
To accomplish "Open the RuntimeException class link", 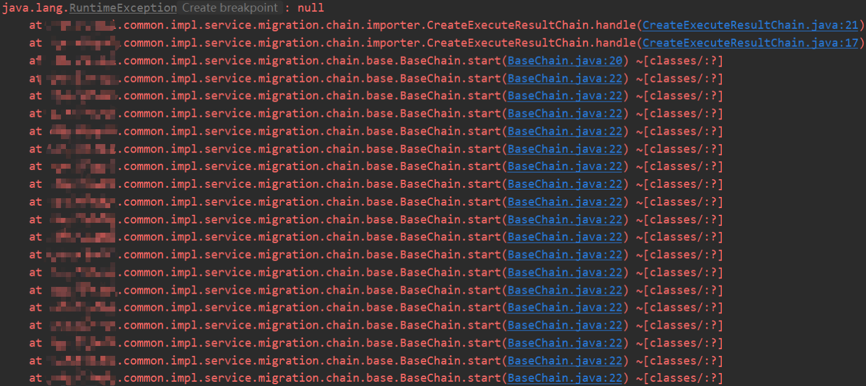I will 123,8.
